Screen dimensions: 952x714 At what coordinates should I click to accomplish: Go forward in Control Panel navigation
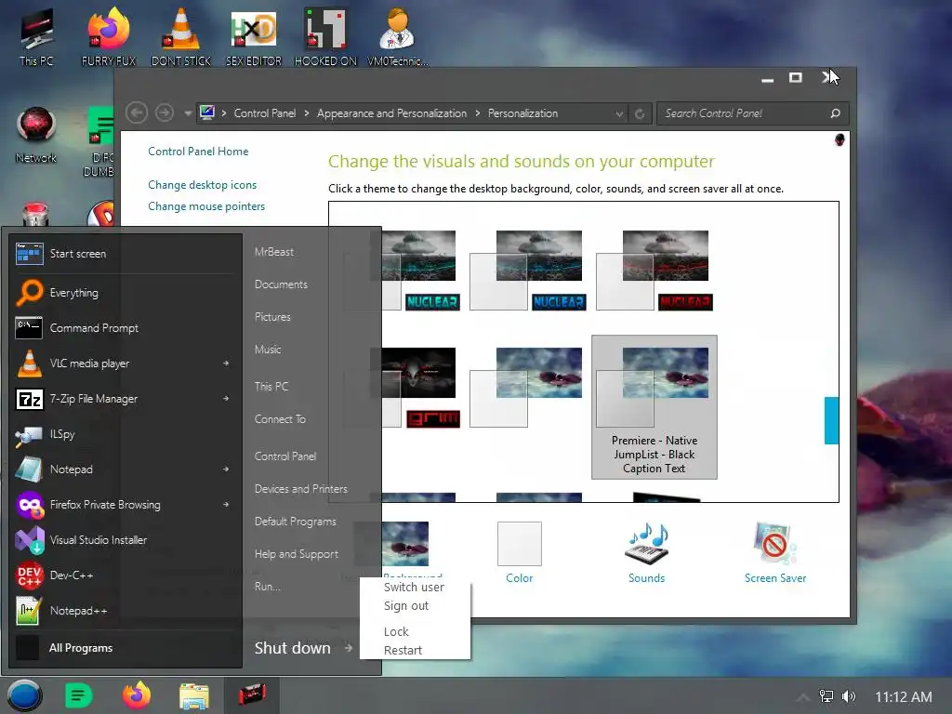tap(165, 112)
